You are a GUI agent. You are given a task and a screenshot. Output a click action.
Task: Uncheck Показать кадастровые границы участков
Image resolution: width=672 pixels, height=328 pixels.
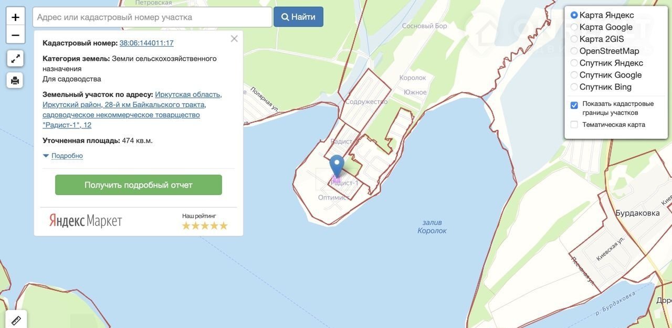(574, 105)
